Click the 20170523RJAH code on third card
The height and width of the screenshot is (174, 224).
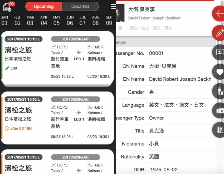click(x=75, y=157)
